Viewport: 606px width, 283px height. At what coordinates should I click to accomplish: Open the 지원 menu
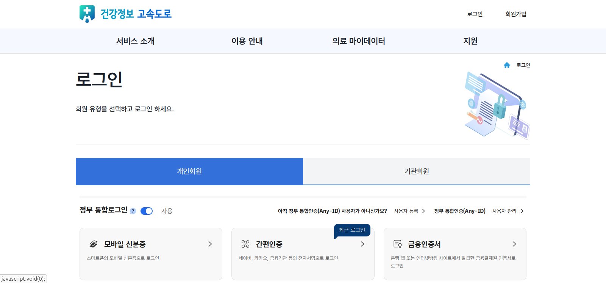[470, 41]
